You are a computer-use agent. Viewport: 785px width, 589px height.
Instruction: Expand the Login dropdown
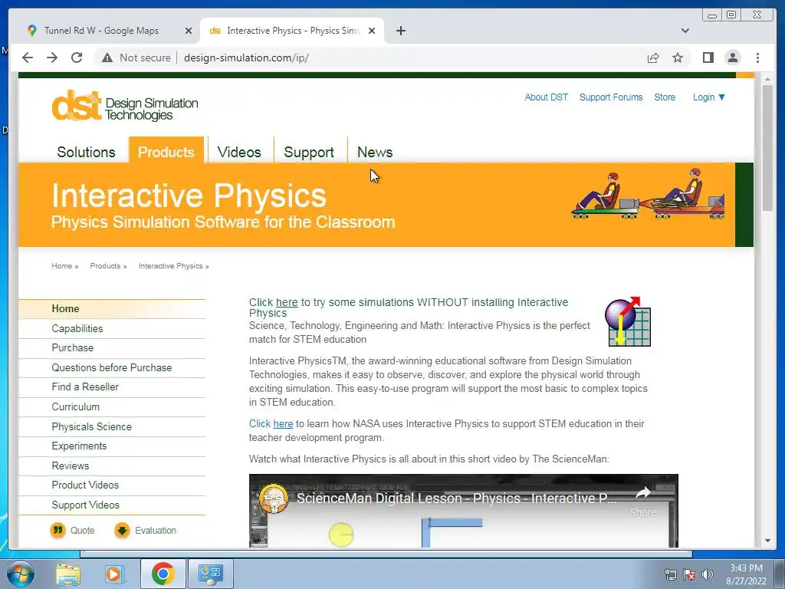point(709,97)
